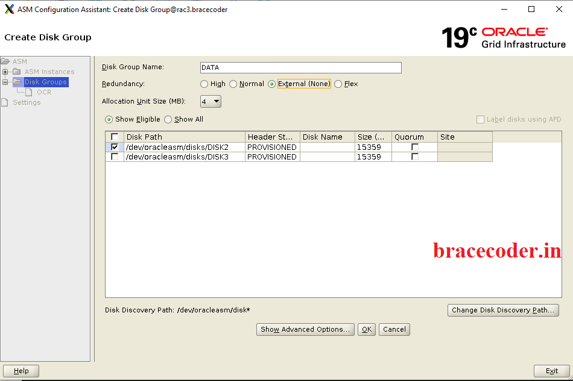Click the ASM Instances folder icon

pyautogui.click(x=16, y=72)
